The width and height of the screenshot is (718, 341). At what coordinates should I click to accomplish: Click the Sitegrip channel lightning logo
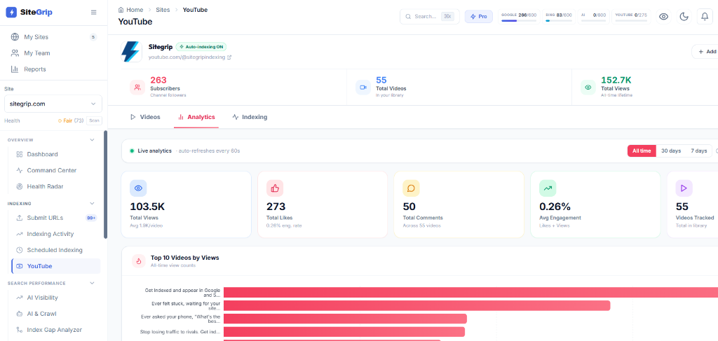[131, 52]
